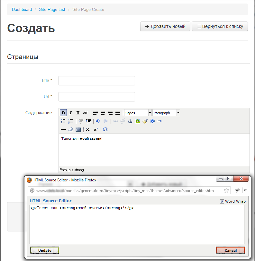Apply Underline formatting
This screenshot has width=255, height=261.
coord(78,113)
